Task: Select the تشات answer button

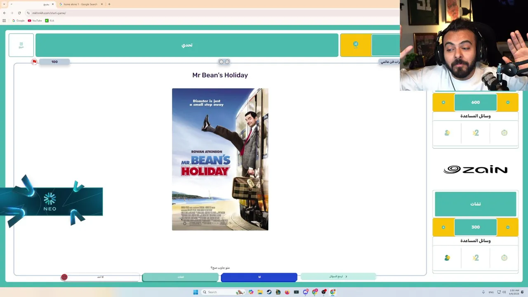Action: click(180, 277)
